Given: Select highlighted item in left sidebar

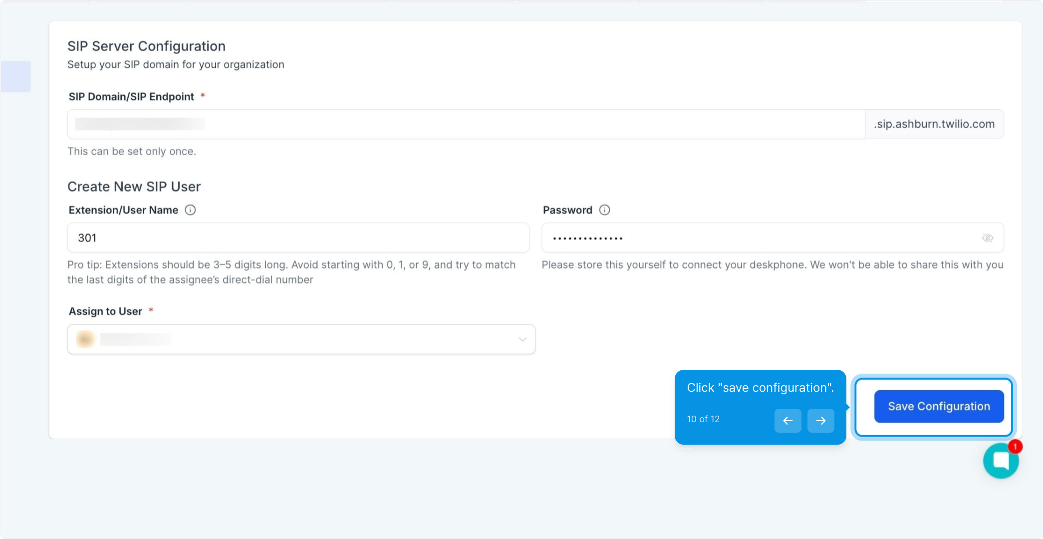Looking at the screenshot, I should [15, 77].
